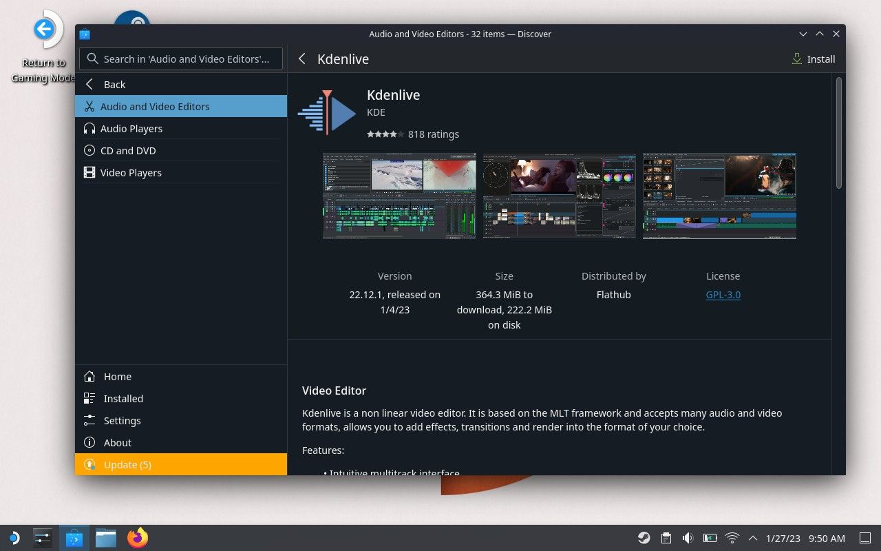Open Steam from the system tray
881x551 pixels.
point(644,537)
